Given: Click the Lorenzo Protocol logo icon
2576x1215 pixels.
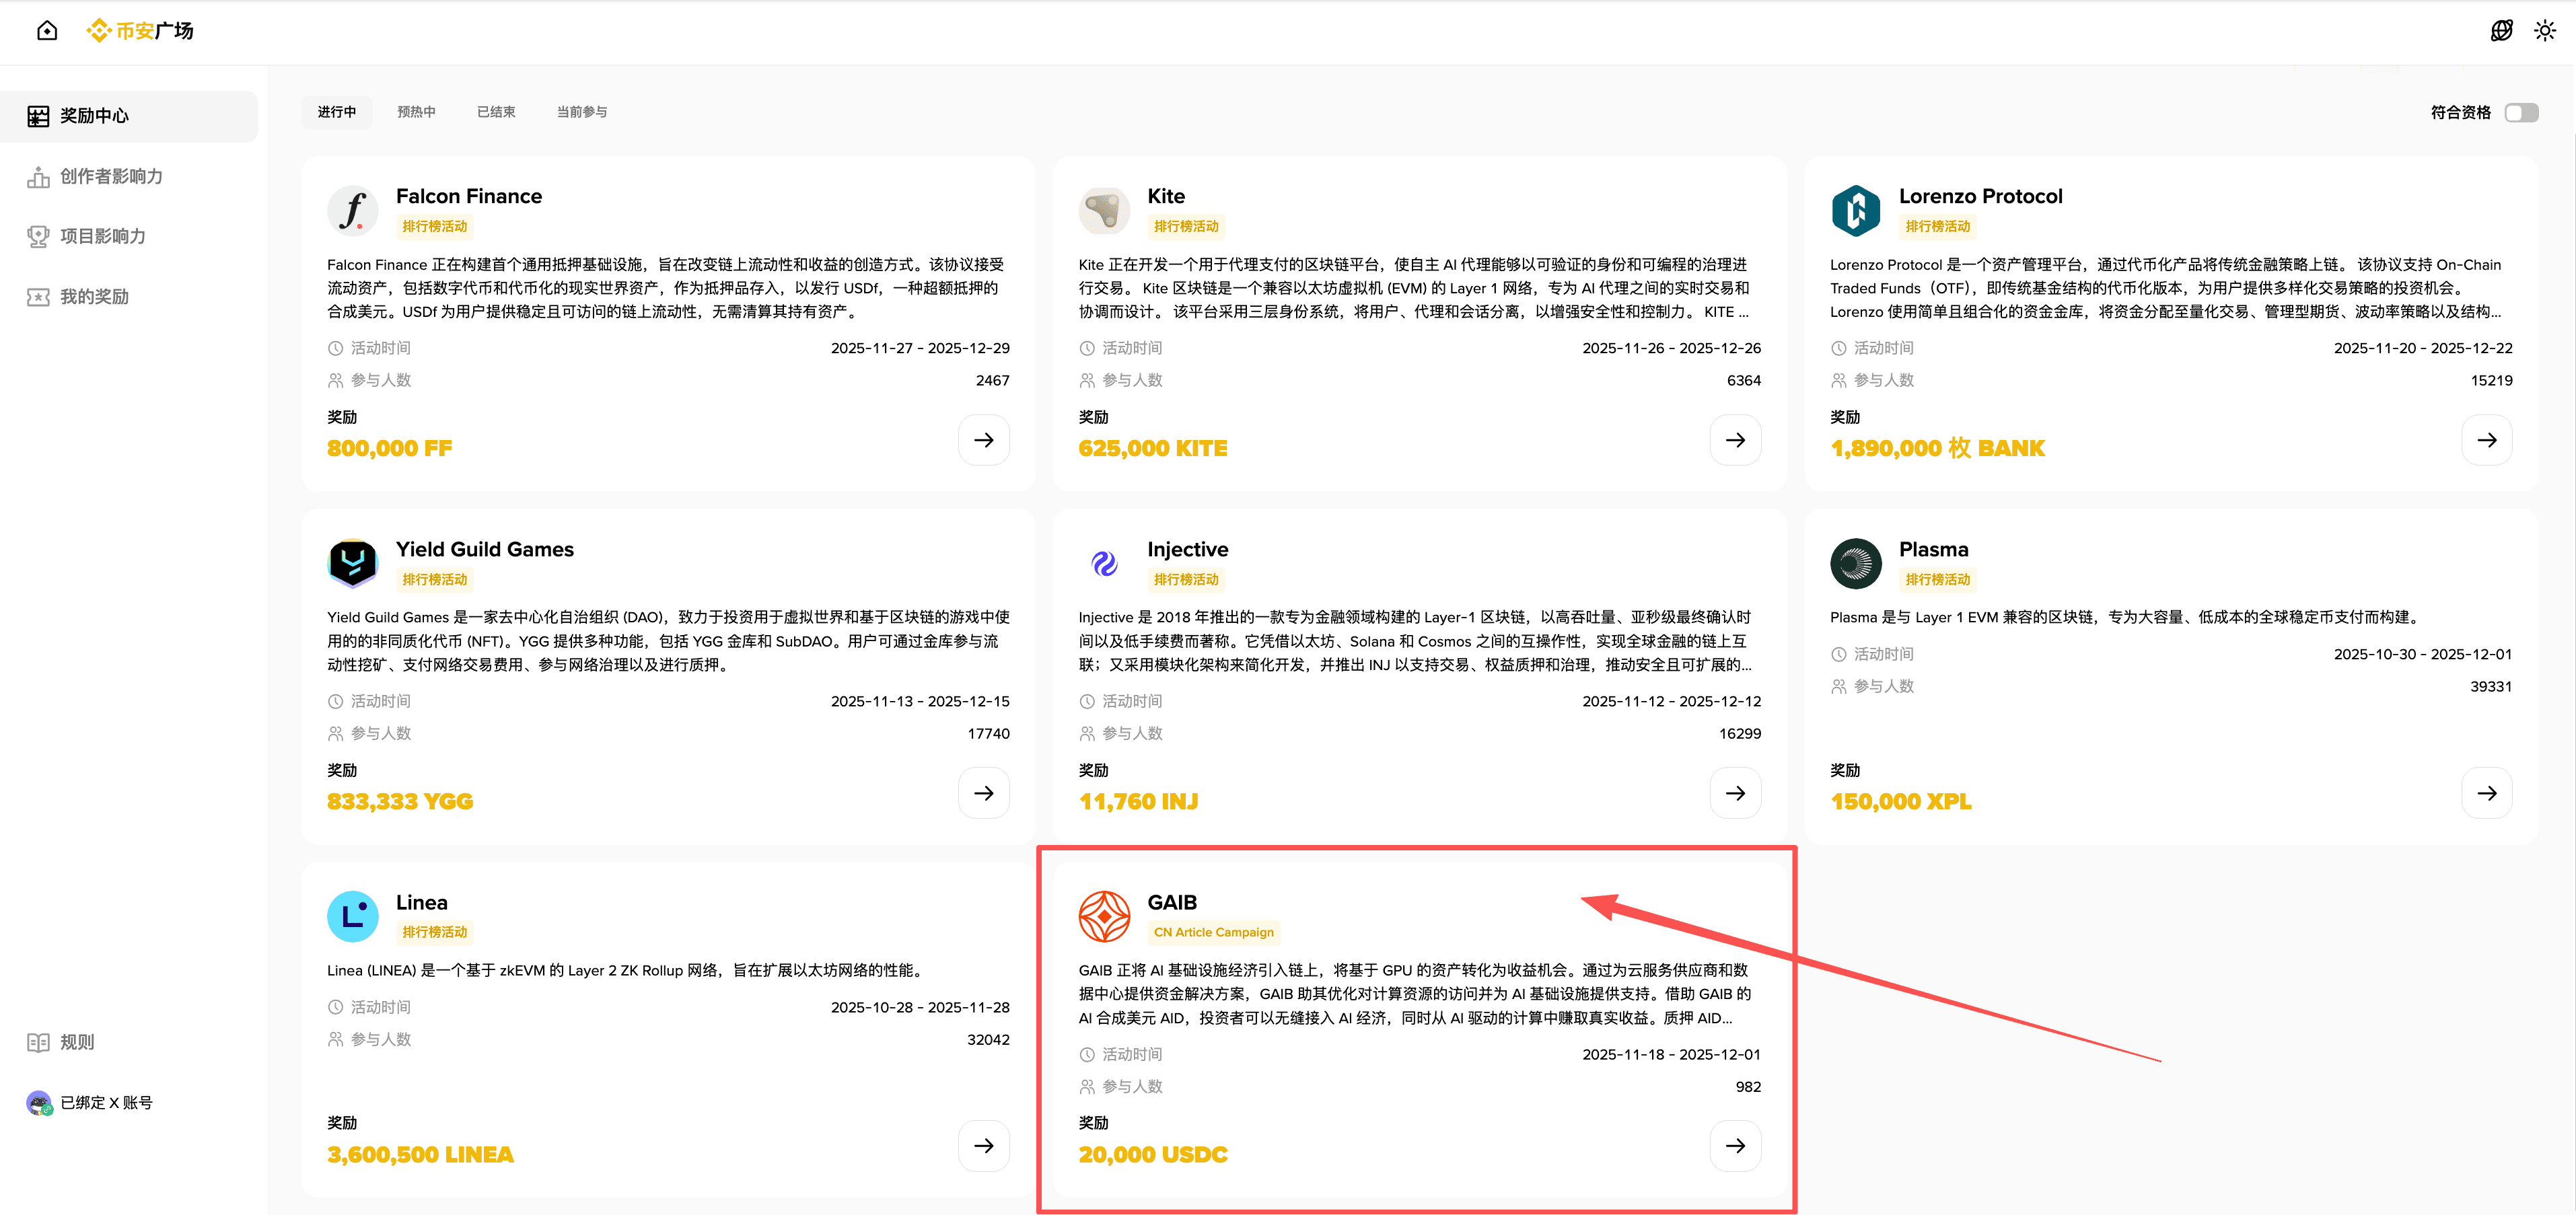Looking at the screenshot, I should 1855,211.
